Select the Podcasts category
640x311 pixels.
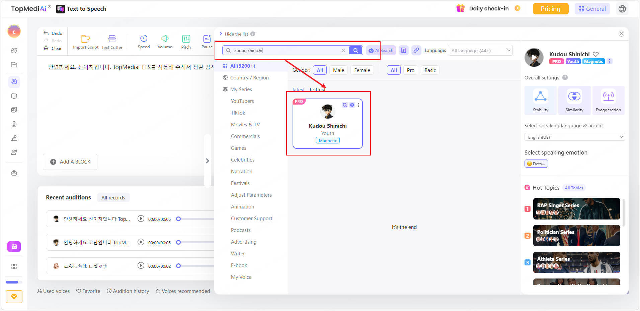pyautogui.click(x=241, y=230)
